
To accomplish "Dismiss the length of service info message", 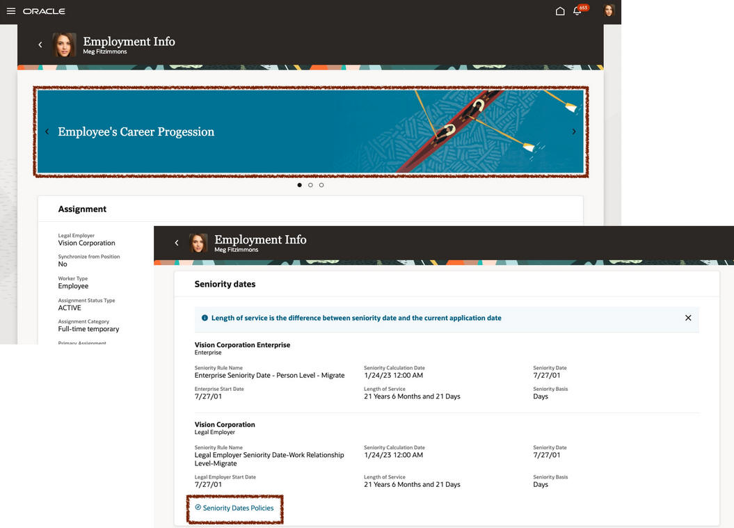I will tap(688, 318).
